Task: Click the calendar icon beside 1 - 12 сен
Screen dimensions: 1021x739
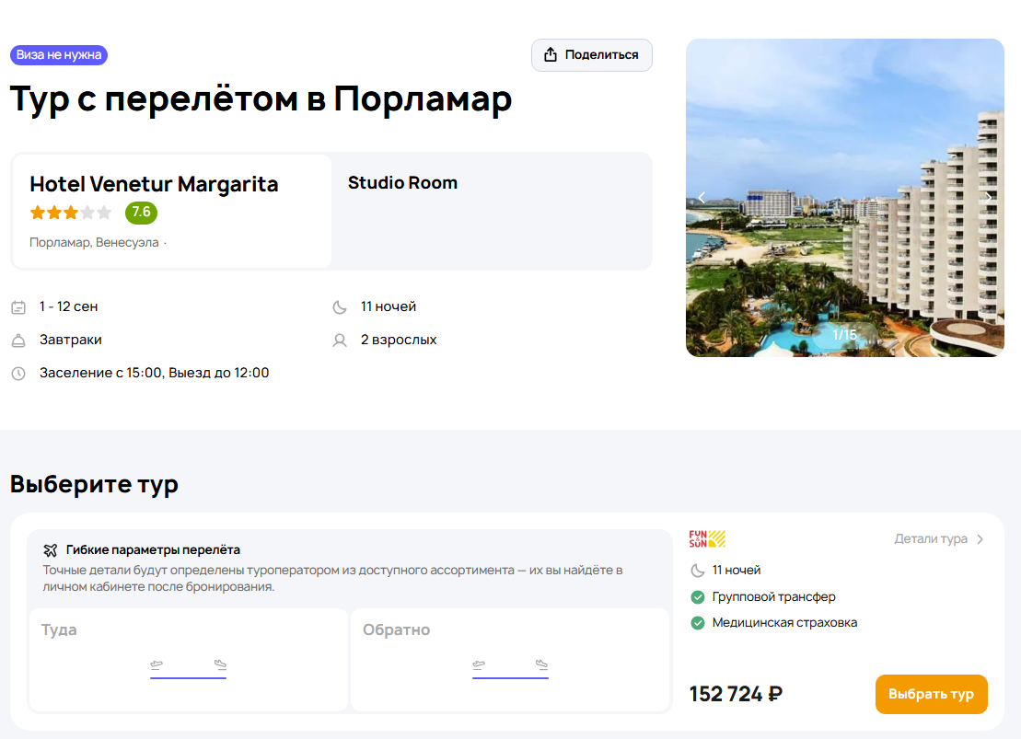Action: [18, 307]
